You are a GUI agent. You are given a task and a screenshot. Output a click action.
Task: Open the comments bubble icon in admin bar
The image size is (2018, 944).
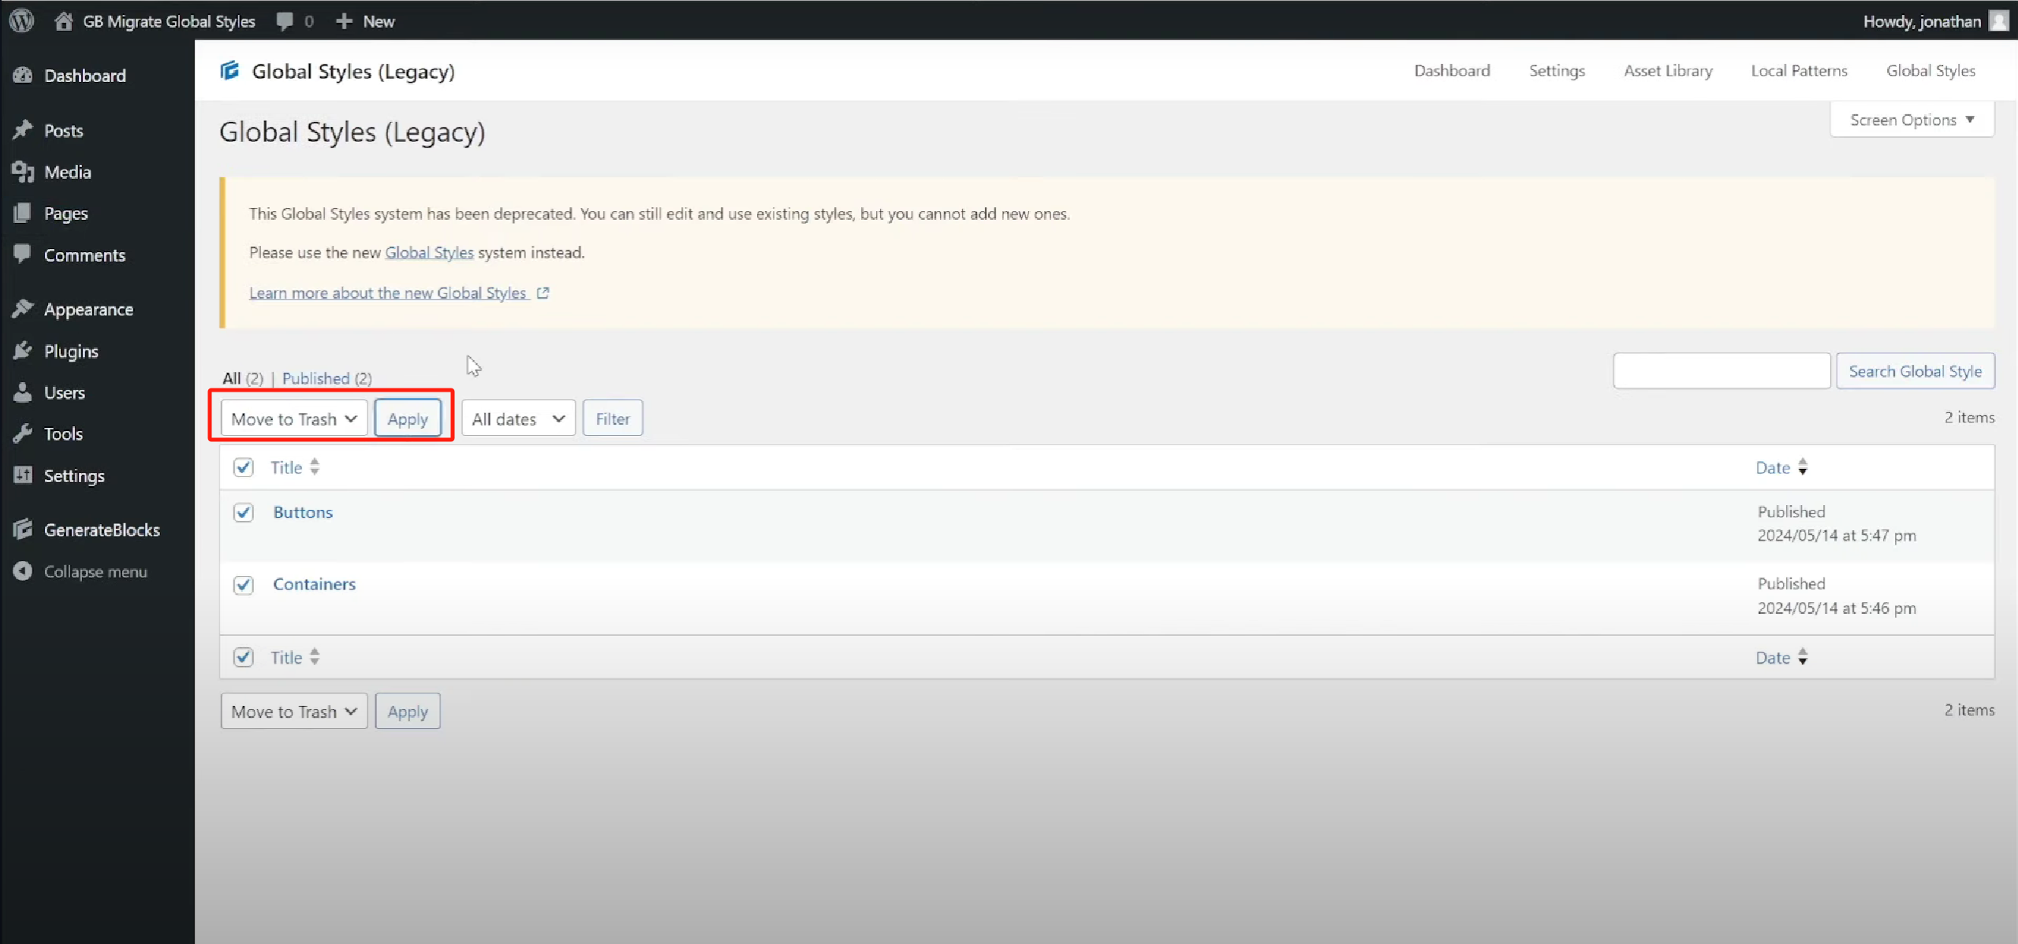pos(285,20)
